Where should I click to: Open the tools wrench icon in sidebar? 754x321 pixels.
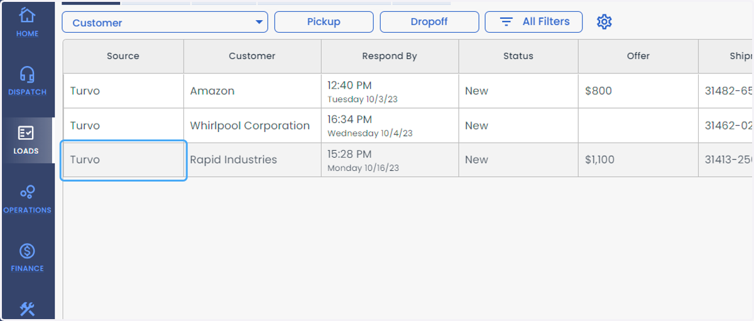[x=27, y=308]
